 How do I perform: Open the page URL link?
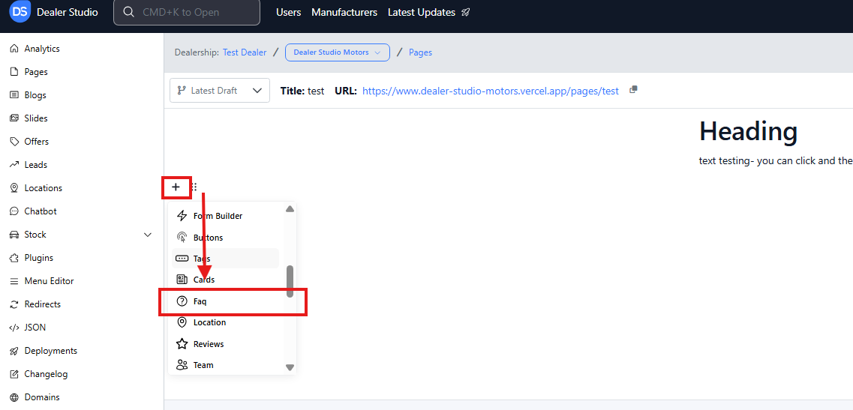[490, 91]
